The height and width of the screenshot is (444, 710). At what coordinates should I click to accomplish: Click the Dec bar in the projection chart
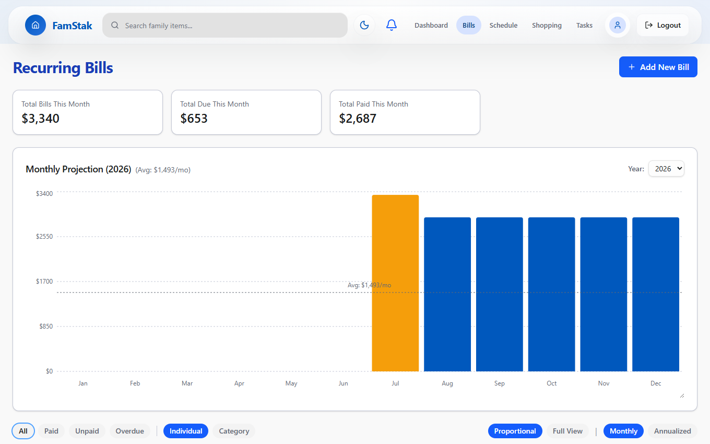[656, 294]
